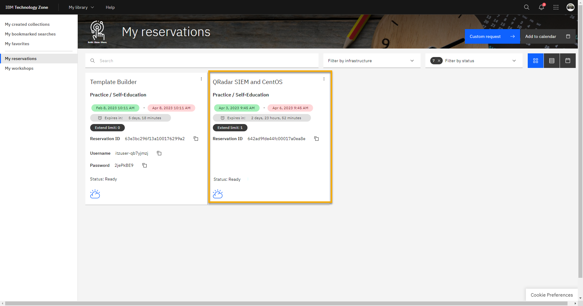This screenshot has height=306, width=583.
Task: Click the magnifier in reservations search box
Action: [x=93, y=61]
